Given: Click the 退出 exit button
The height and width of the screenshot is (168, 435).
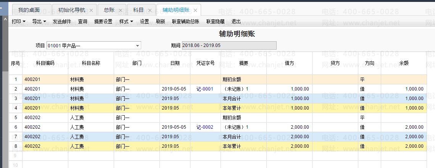Looking at the screenshot, I should pos(236,22).
